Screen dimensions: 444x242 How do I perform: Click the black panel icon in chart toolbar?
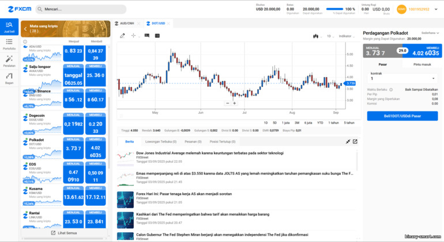click(157, 36)
